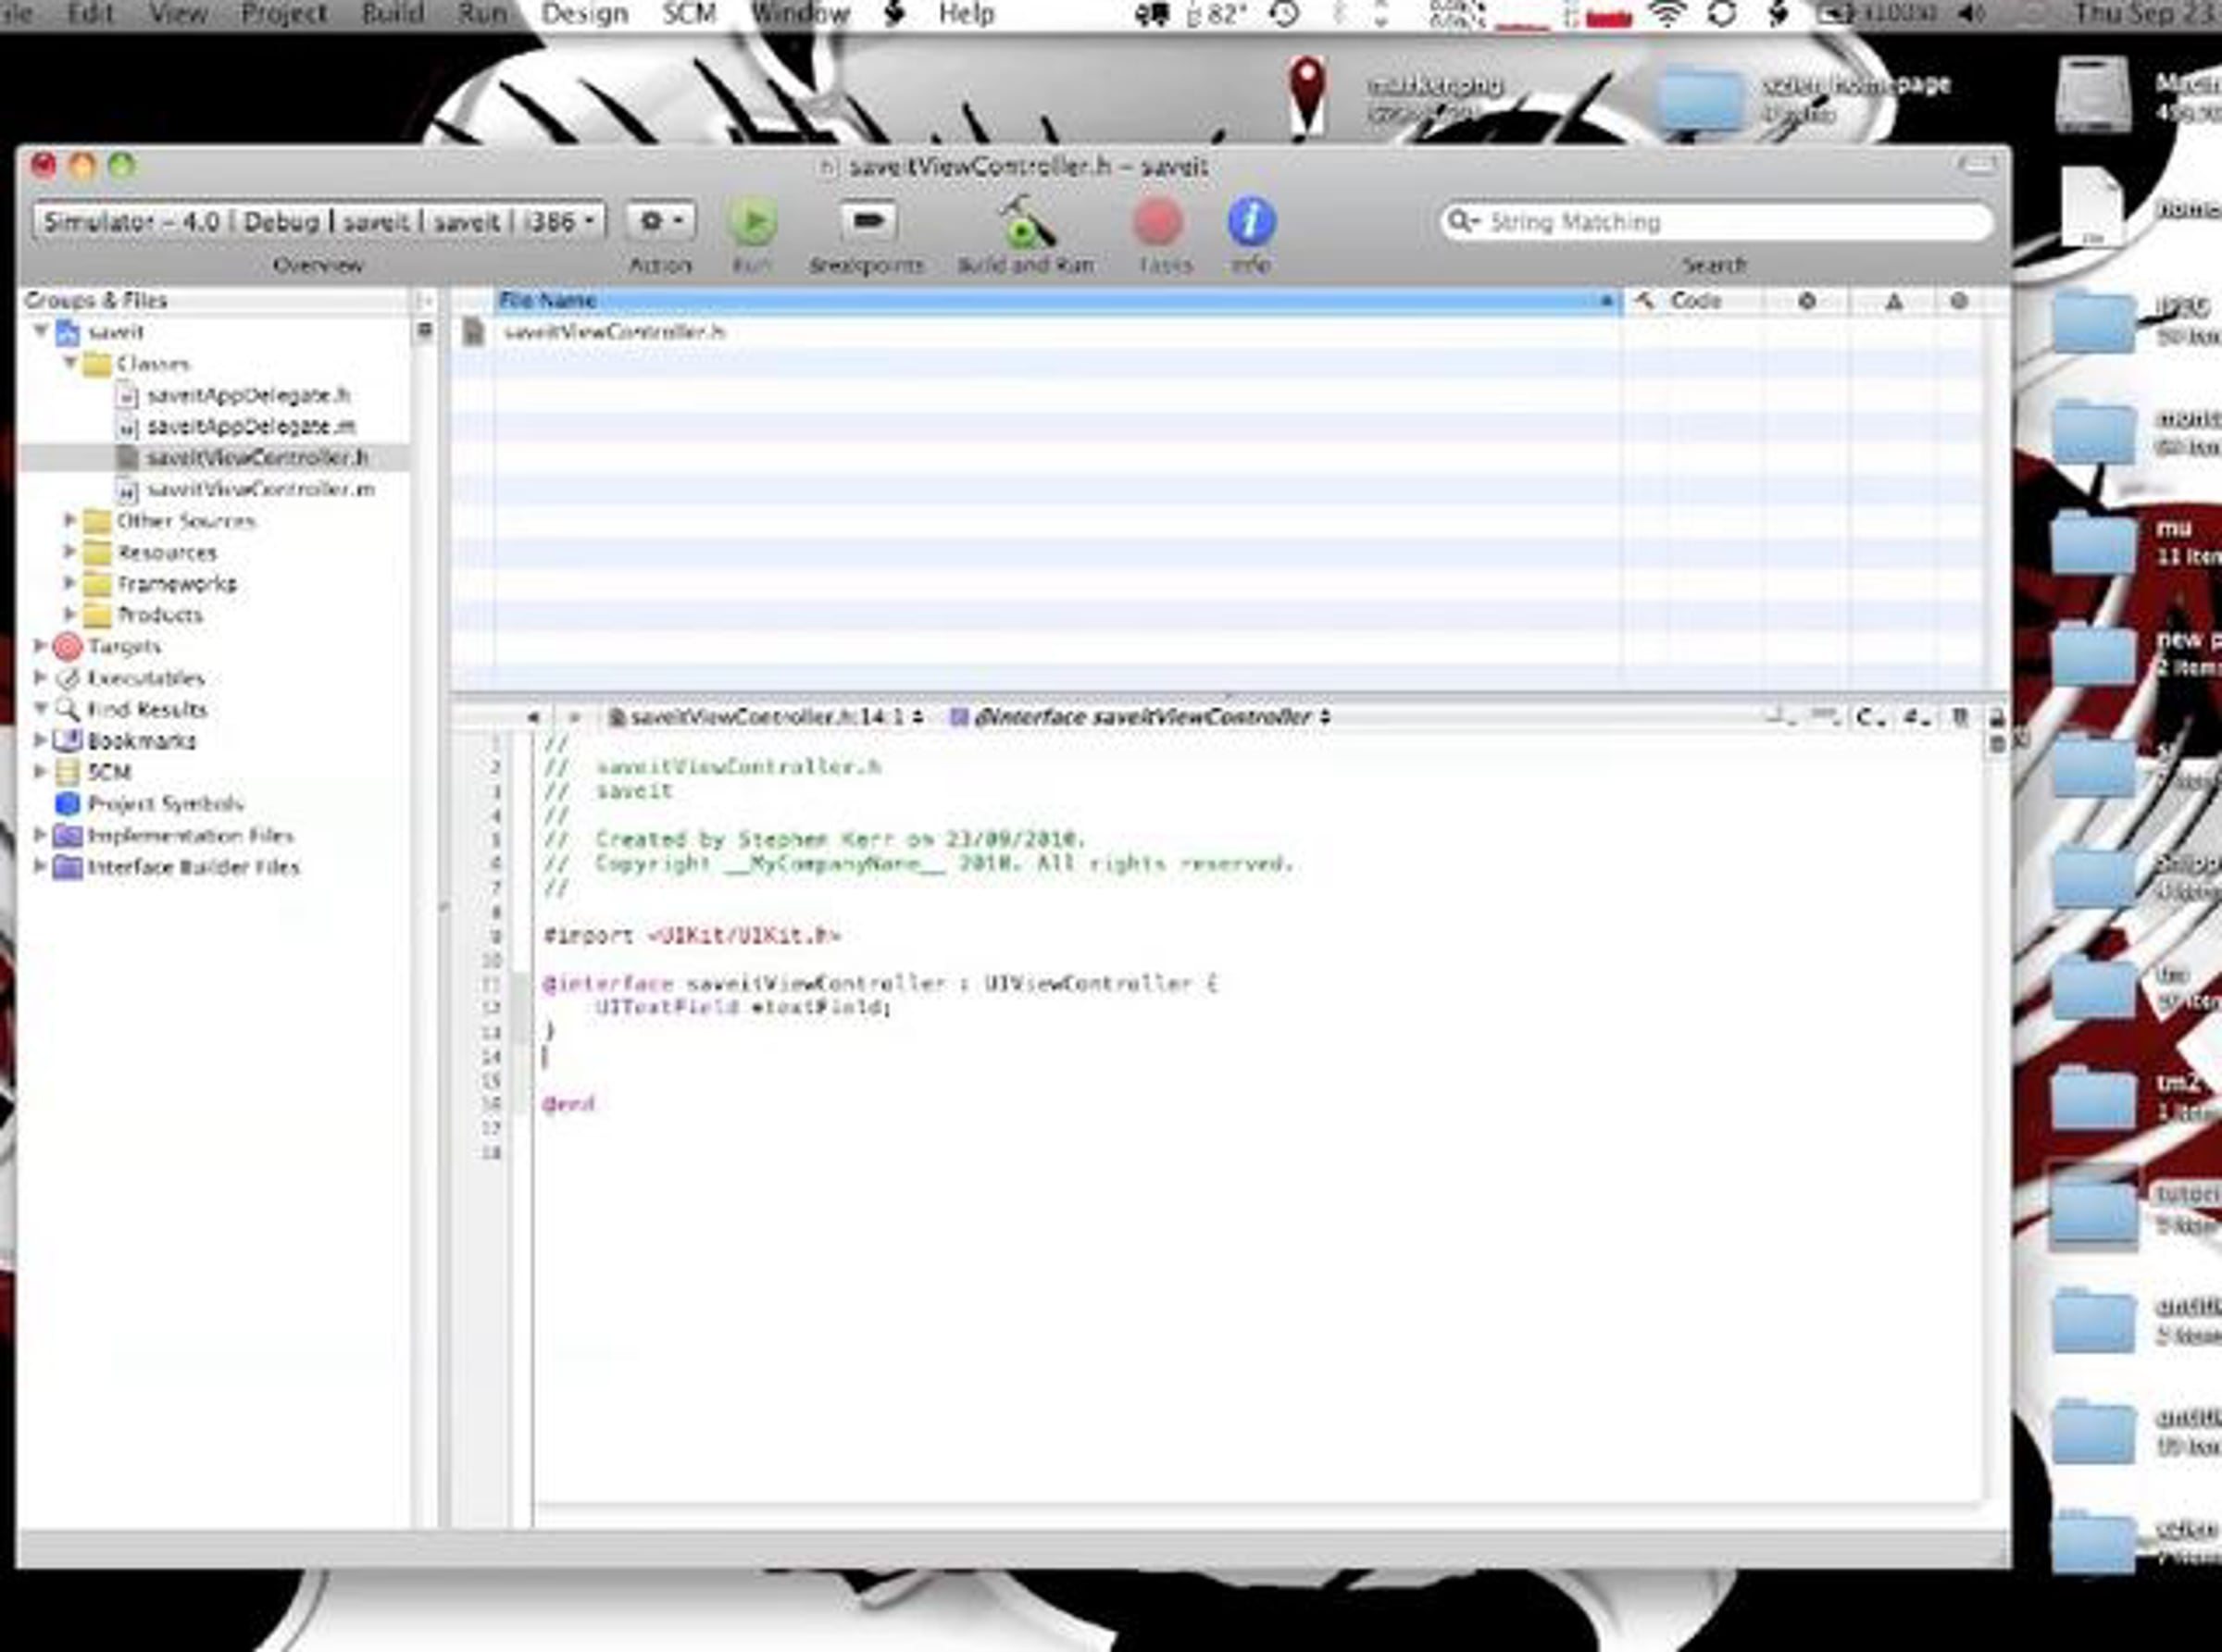The image size is (2222, 1652).
Task: Open the blue Info icon
Action: click(1251, 222)
